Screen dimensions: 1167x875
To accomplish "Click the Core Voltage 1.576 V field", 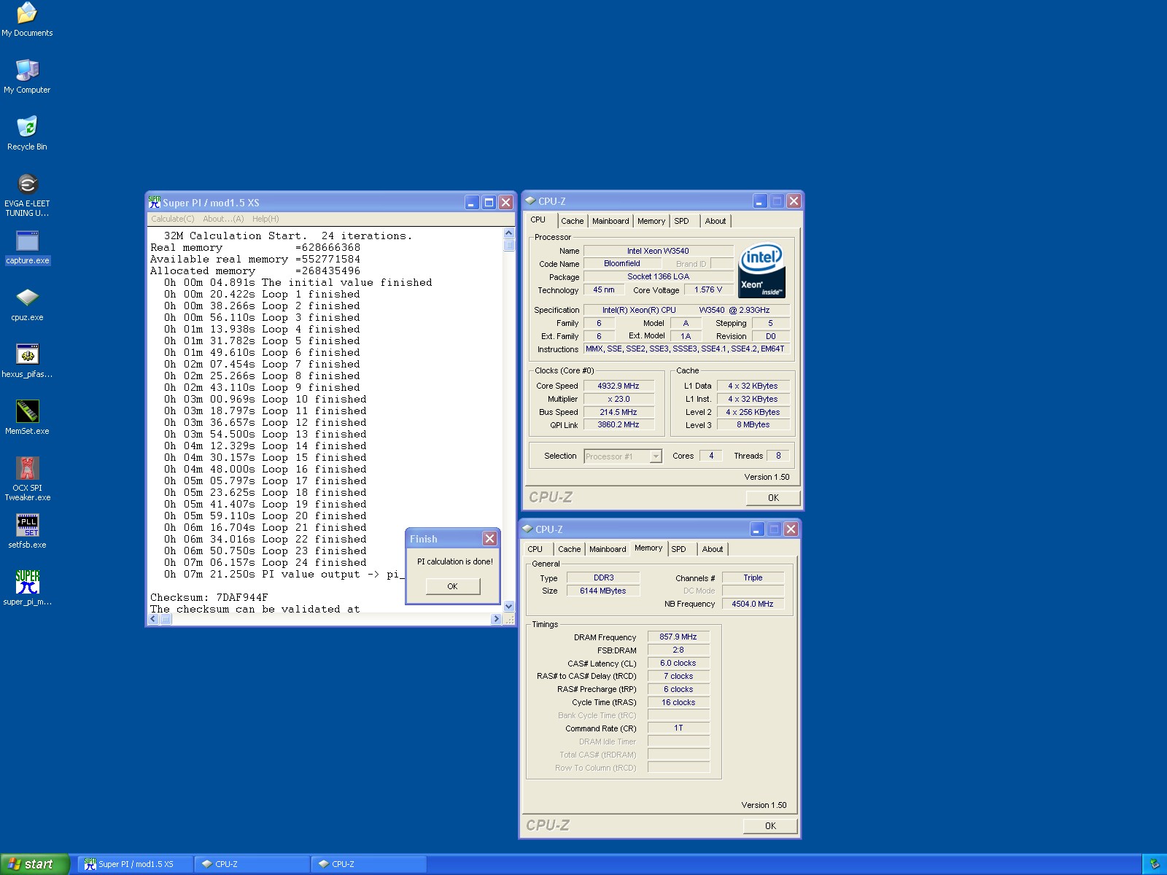I will pos(708,289).
